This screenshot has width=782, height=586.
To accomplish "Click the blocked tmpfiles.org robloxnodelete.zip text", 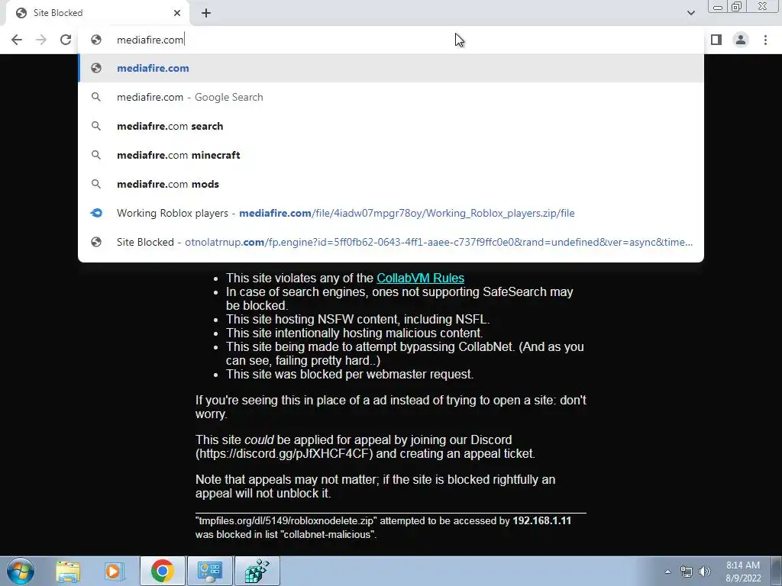I will (286, 520).
